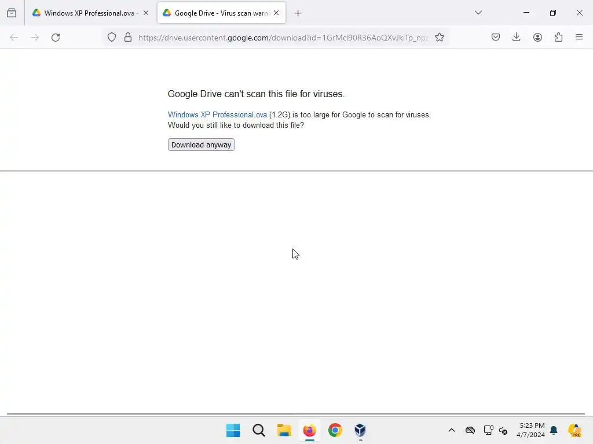This screenshot has height=444, width=593.
Task: Close the Virus scan warning tab
Action: (276, 13)
